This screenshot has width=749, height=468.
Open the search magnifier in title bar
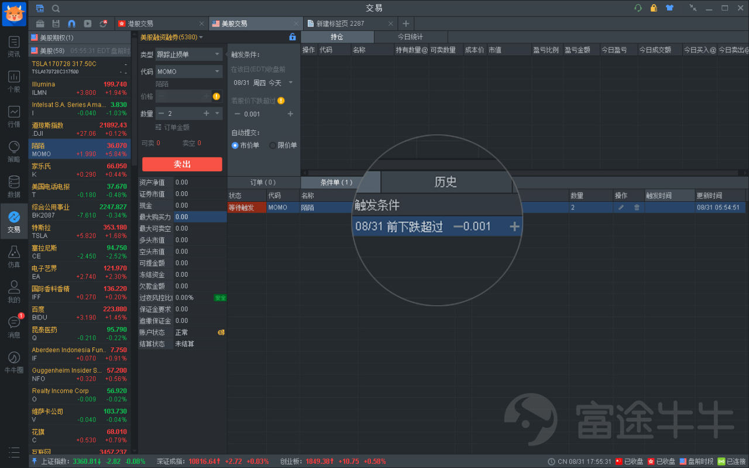pyautogui.click(x=56, y=8)
